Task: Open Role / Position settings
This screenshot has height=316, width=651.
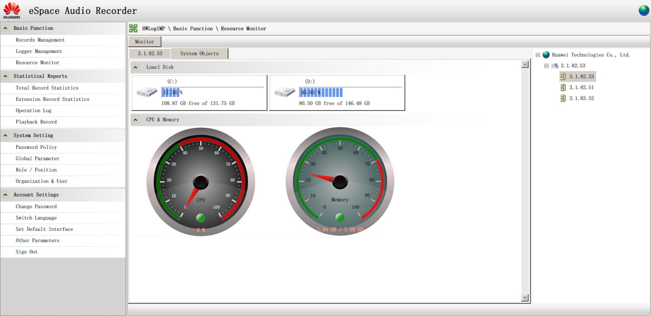Action: [x=36, y=170]
